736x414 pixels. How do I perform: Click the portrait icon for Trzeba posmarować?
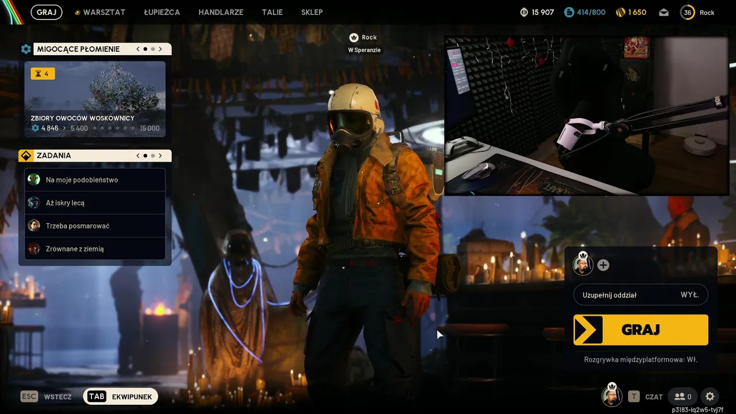click(x=34, y=225)
